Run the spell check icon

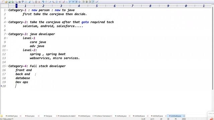[x=23, y=2]
